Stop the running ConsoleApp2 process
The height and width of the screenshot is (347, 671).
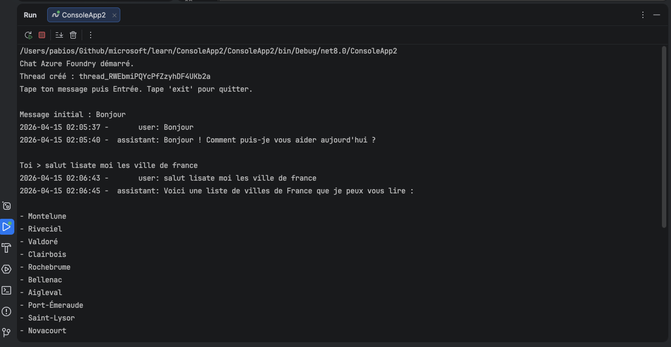[x=42, y=35]
